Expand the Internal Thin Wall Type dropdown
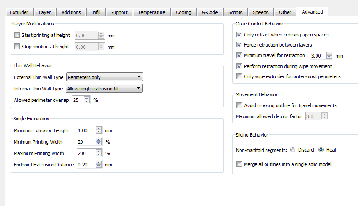This screenshot has width=358, height=206. coord(104,89)
